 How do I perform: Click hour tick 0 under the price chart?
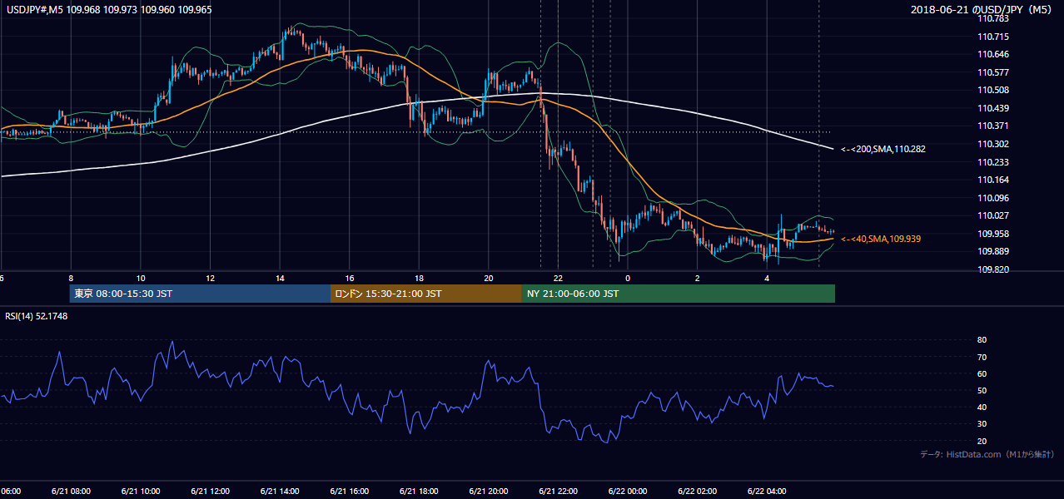point(628,278)
